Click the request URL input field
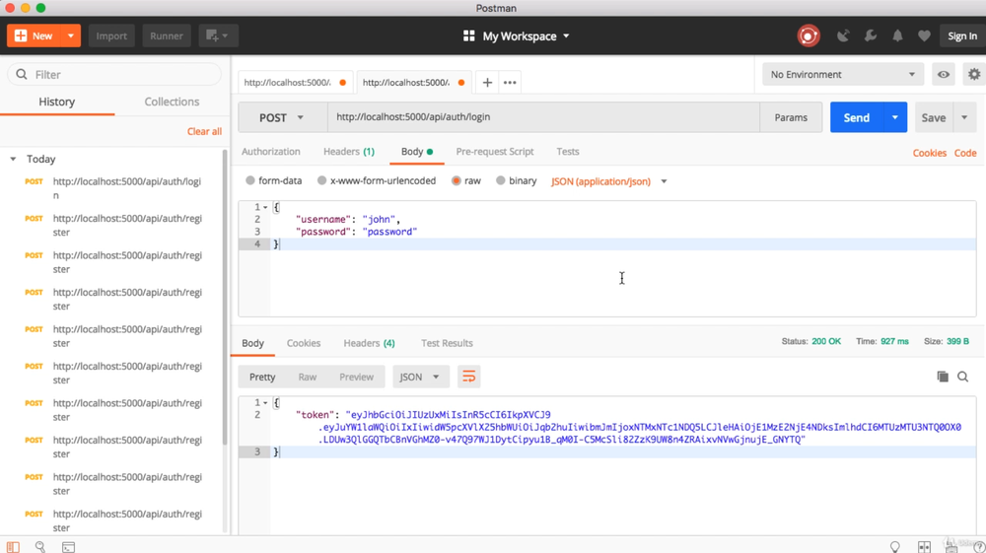986x553 pixels. (x=542, y=117)
